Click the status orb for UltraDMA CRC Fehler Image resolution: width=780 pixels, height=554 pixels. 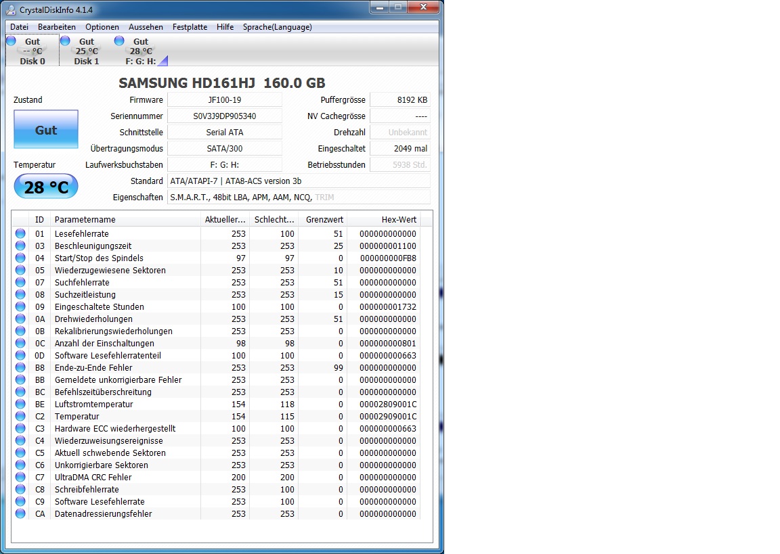tap(20, 477)
